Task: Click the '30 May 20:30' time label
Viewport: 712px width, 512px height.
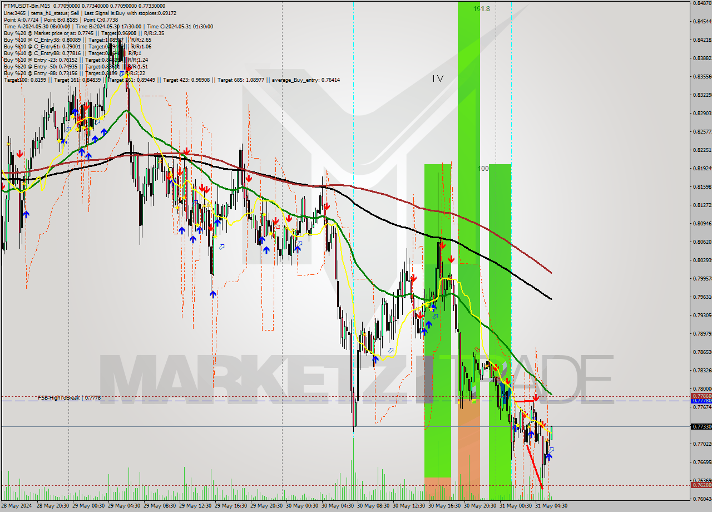Action: [x=481, y=506]
